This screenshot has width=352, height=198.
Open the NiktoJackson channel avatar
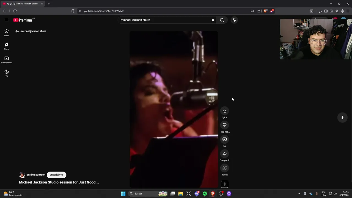(22, 175)
